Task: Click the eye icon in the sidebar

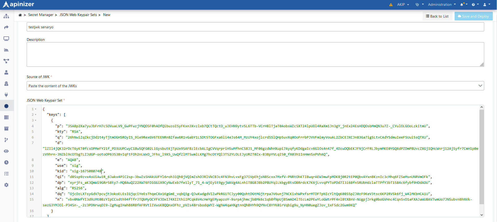Action: pyautogui.click(x=6, y=151)
